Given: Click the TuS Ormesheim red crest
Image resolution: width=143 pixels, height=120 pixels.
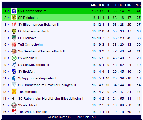Looking at the screenshot, I should [x=14, y=45].
